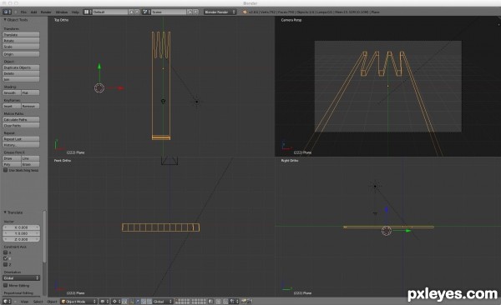Click the Delete button

coord(21,73)
